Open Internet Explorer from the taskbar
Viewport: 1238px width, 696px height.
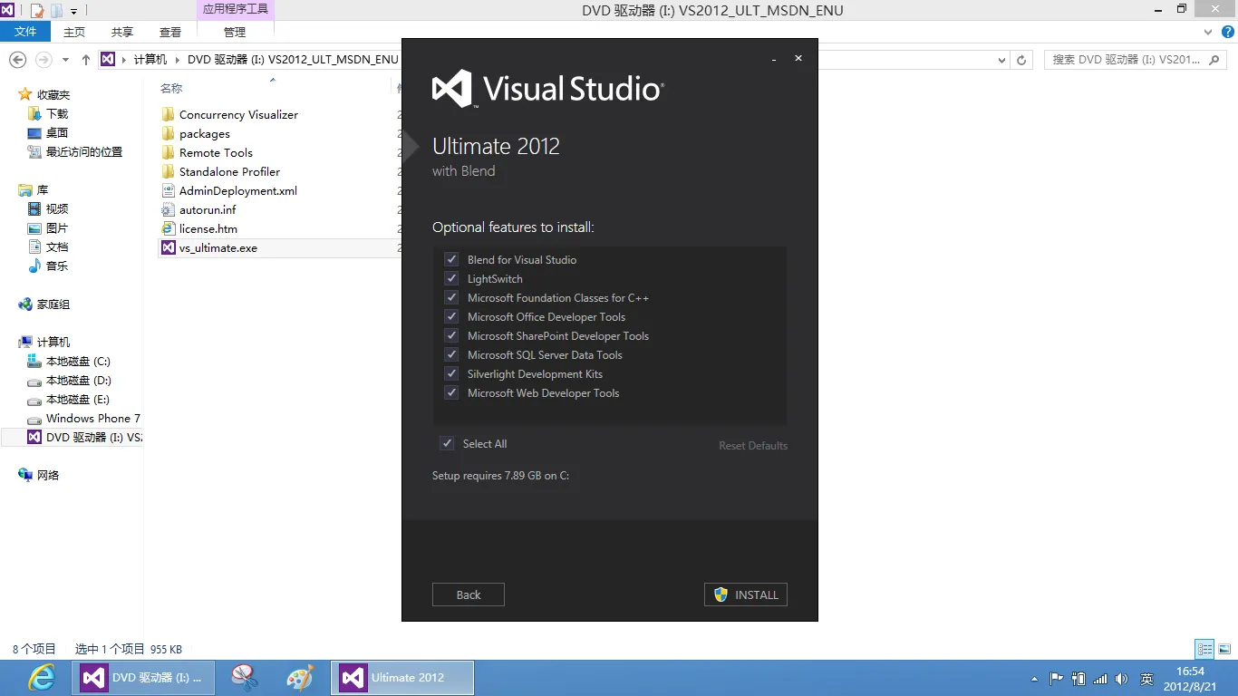coord(41,678)
